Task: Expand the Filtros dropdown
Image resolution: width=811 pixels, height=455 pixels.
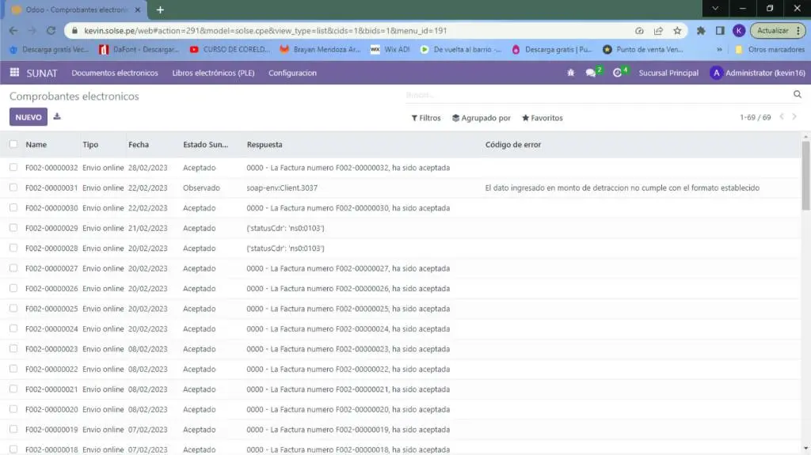Action: coord(426,118)
